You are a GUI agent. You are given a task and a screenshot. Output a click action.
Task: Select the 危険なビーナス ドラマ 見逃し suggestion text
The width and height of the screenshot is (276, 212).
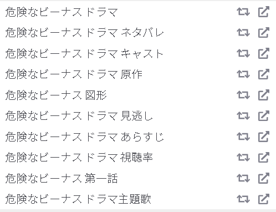[x=79, y=116]
